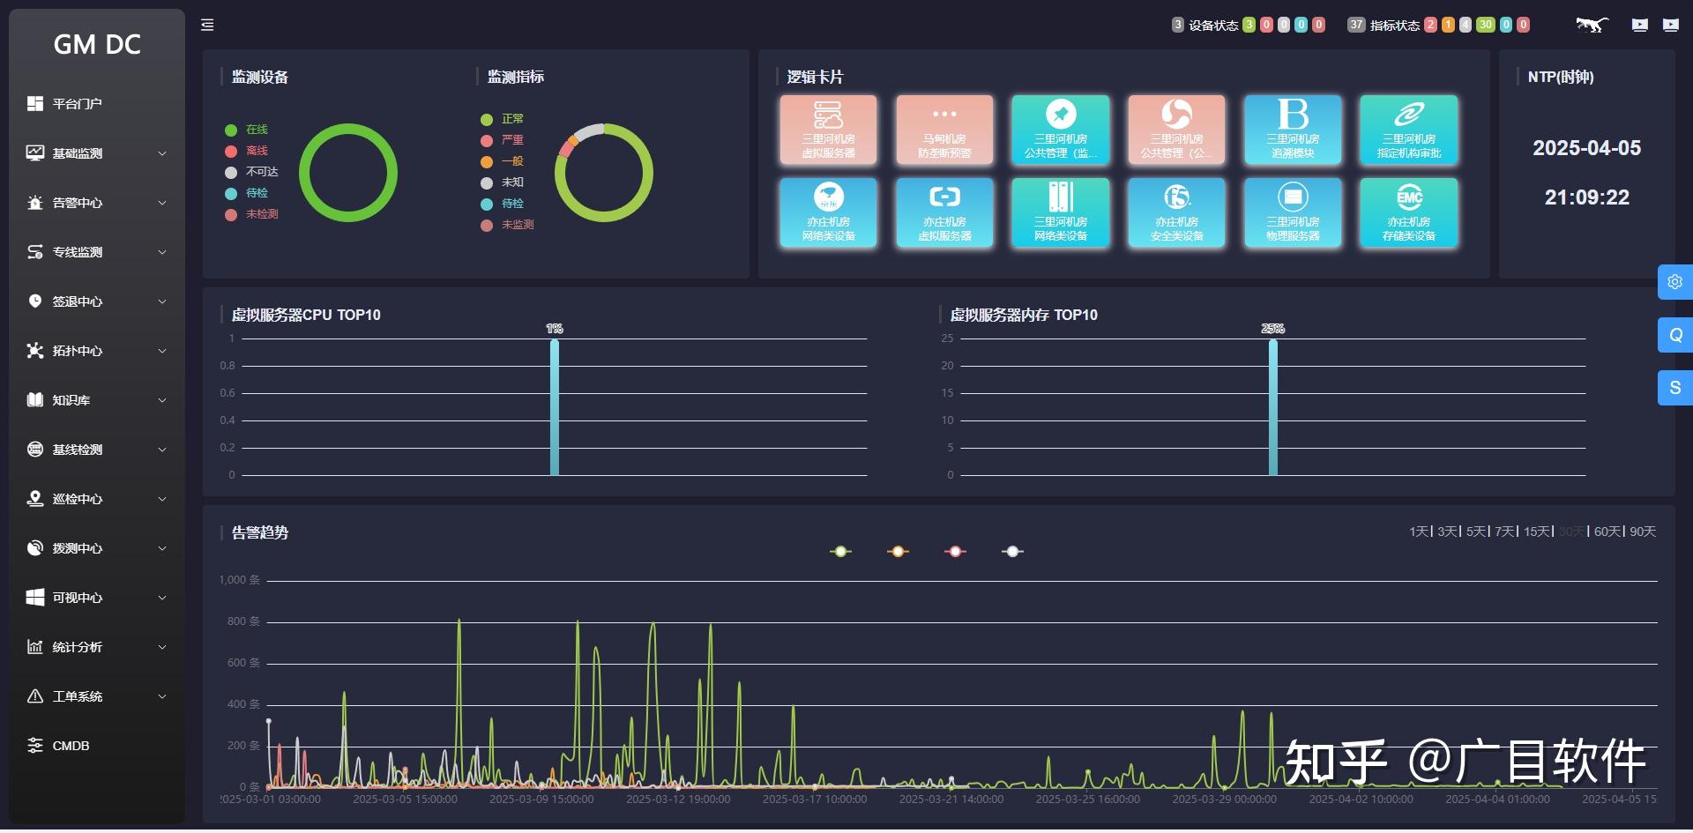
Task: Expand the 告警中心 menu chevron
Action: click(x=162, y=203)
